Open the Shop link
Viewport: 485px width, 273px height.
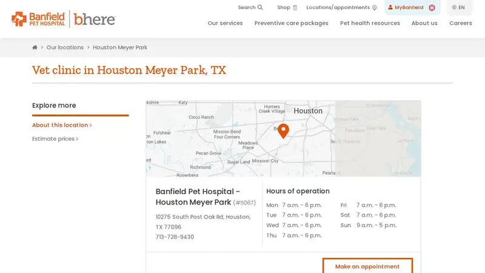287,7
